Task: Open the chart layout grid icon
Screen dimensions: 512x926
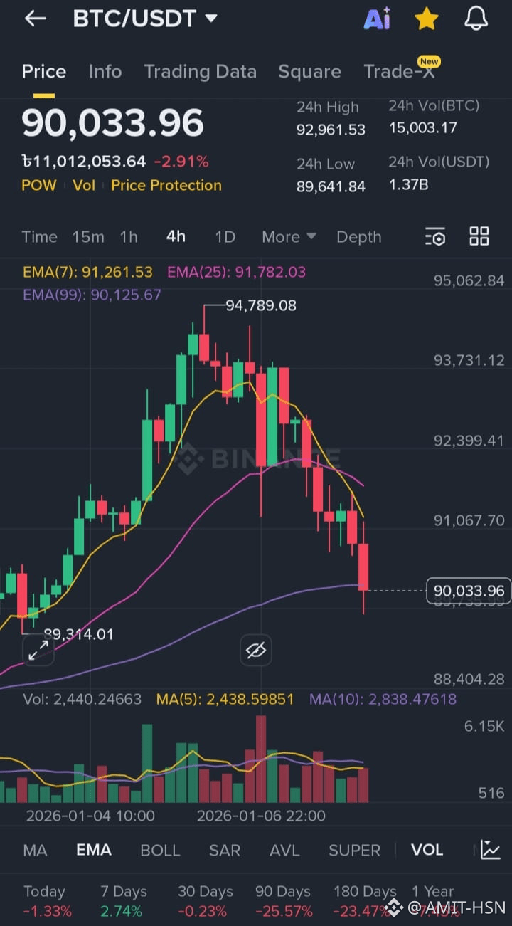Action: 479,236
